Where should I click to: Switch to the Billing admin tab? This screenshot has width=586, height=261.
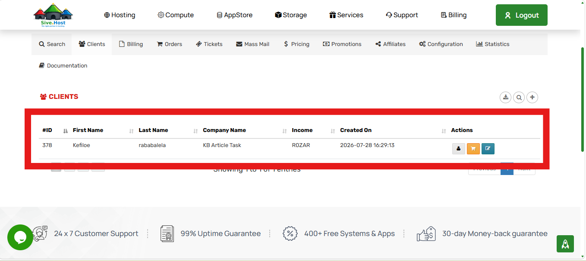[131, 44]
